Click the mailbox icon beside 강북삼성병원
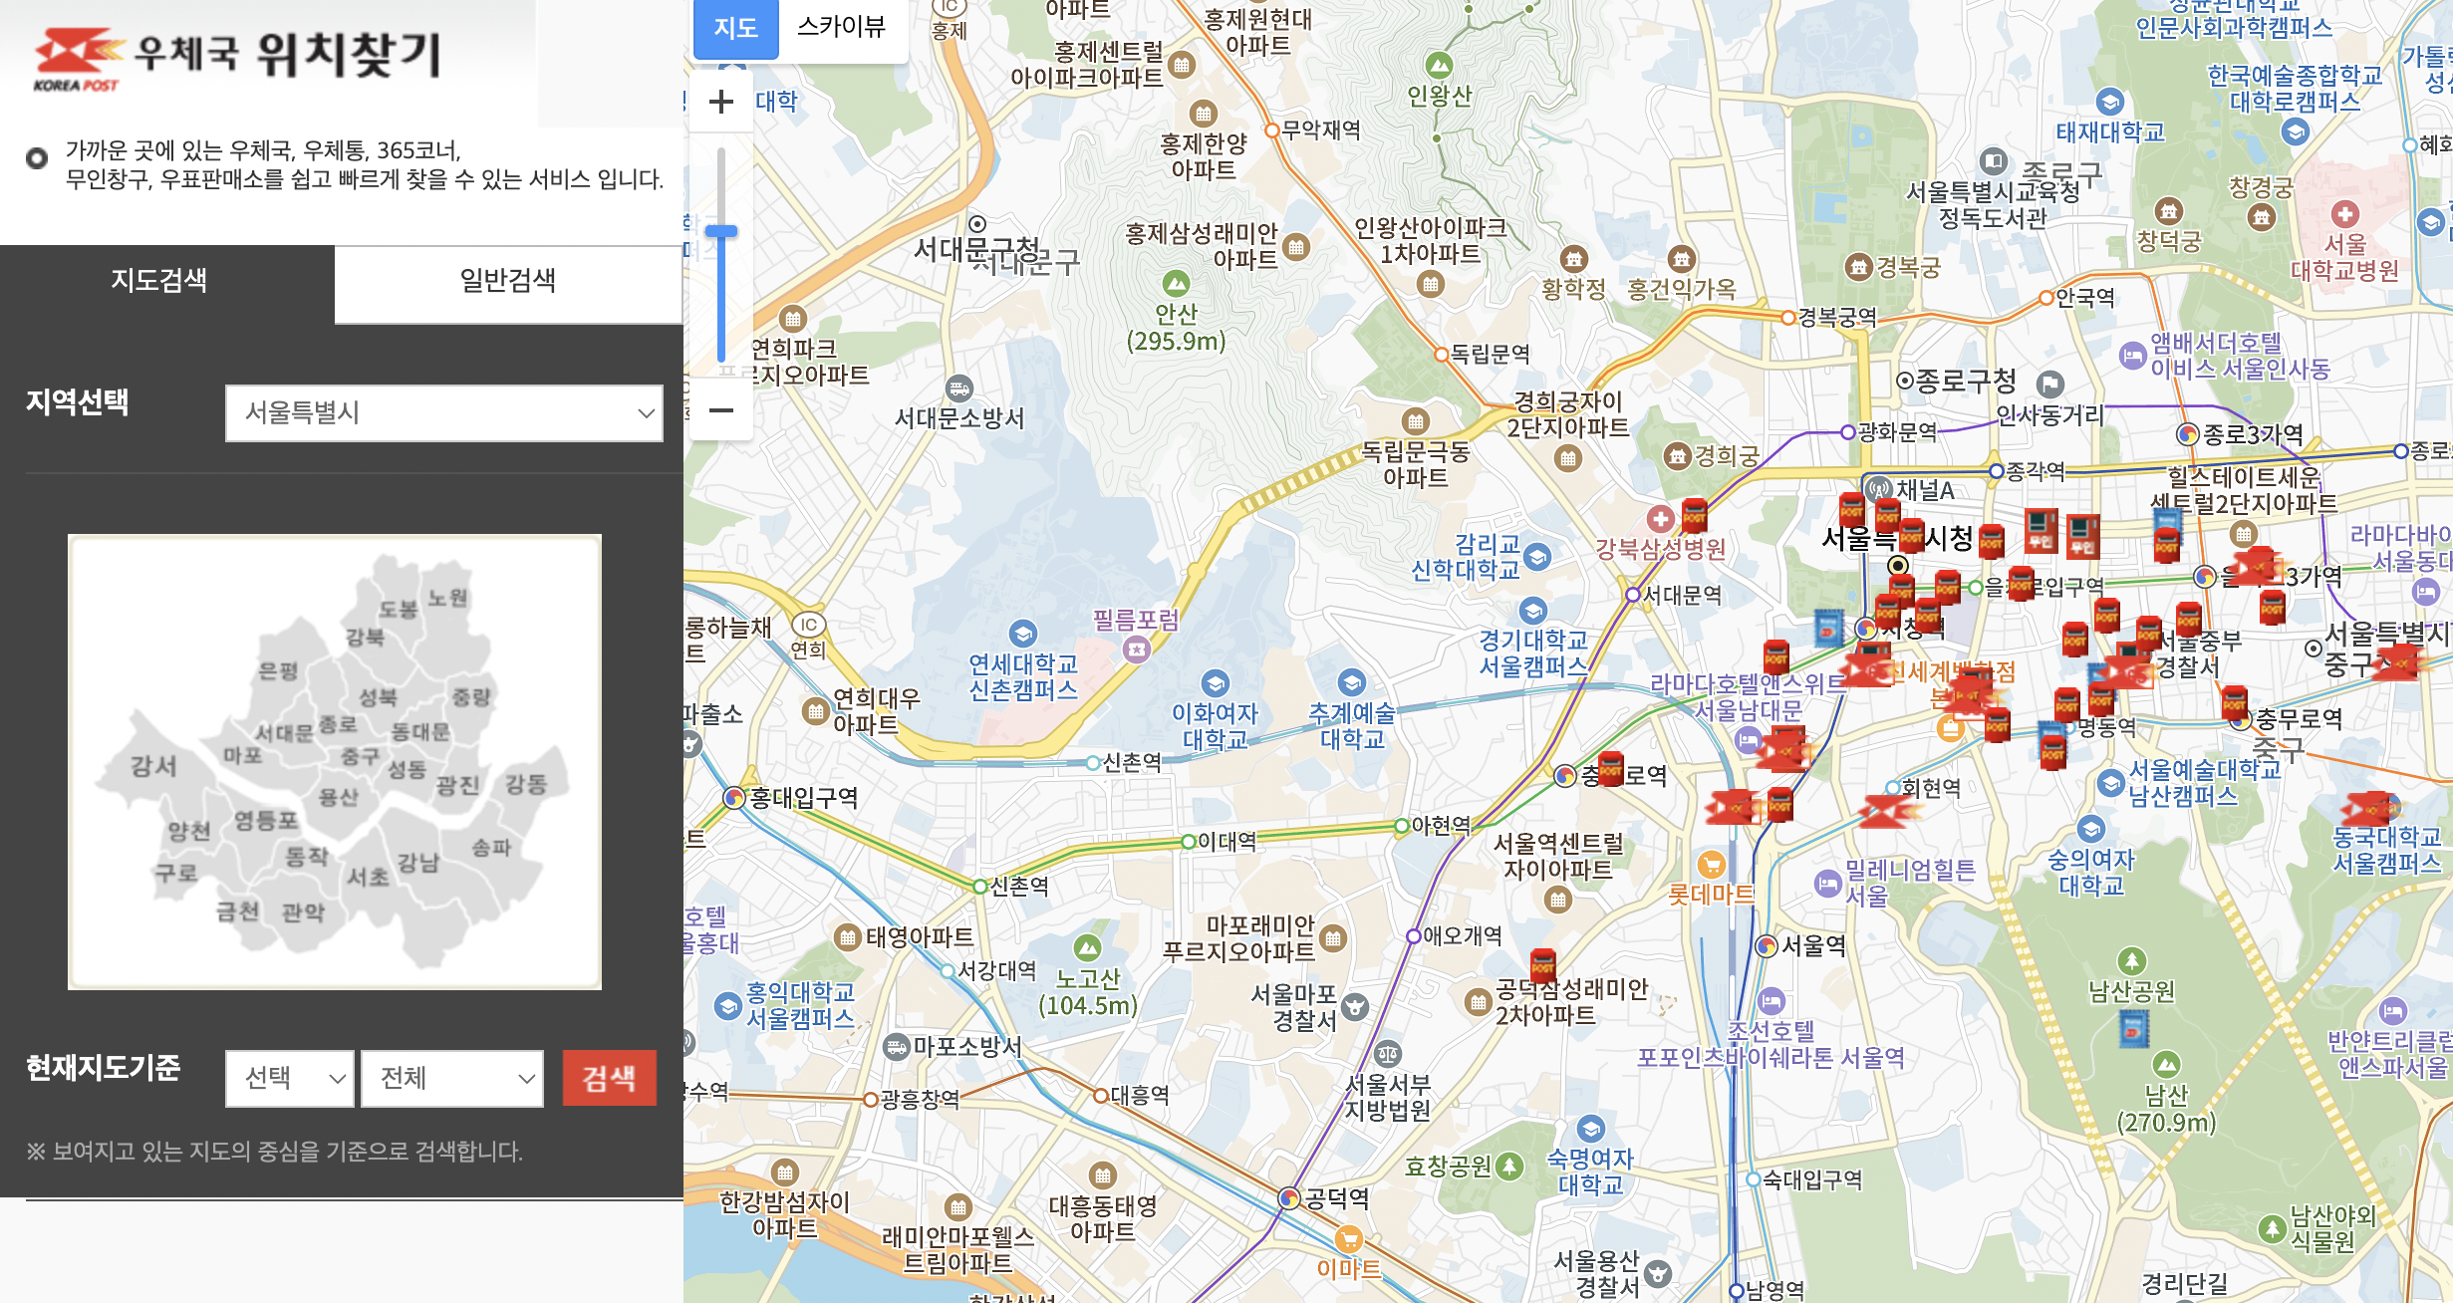This screenshot has width=2453, height=1303. 1694,516
